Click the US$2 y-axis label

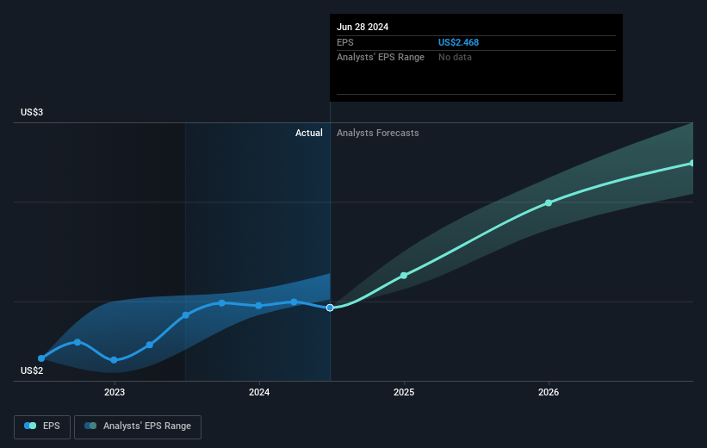pos(32,370)
